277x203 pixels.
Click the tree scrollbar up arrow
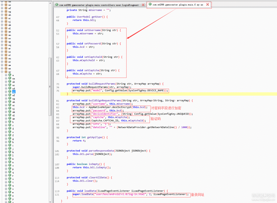click(x=50, y=3)
